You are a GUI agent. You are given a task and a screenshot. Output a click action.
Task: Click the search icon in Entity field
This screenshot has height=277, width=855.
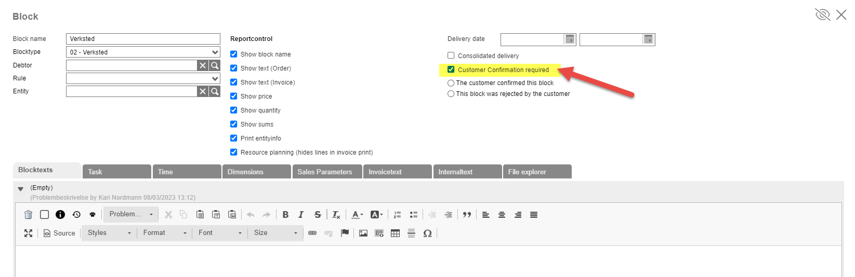[x=215, y=91]
